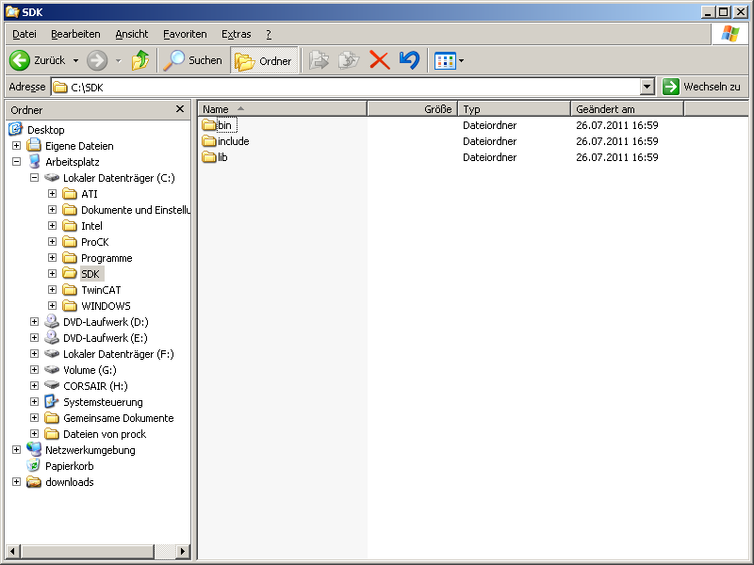
Task: Select the Systemsteuerung control panel icon
Action: [x=52, y=402]
